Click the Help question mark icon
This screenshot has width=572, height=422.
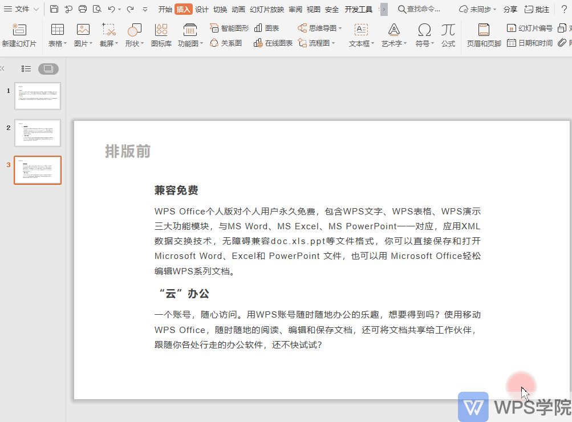pyautogui.click(x=564, y=9)
